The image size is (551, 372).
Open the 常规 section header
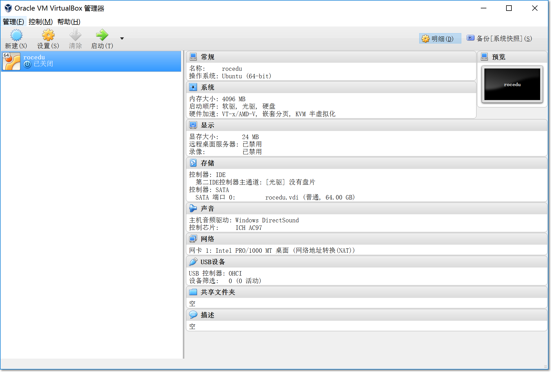point(331,57)
